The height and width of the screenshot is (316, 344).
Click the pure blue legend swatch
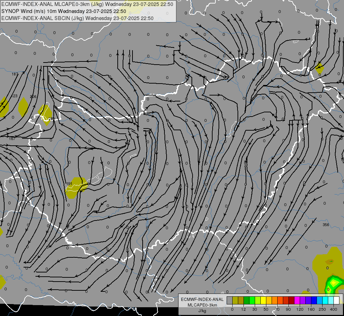314,300
